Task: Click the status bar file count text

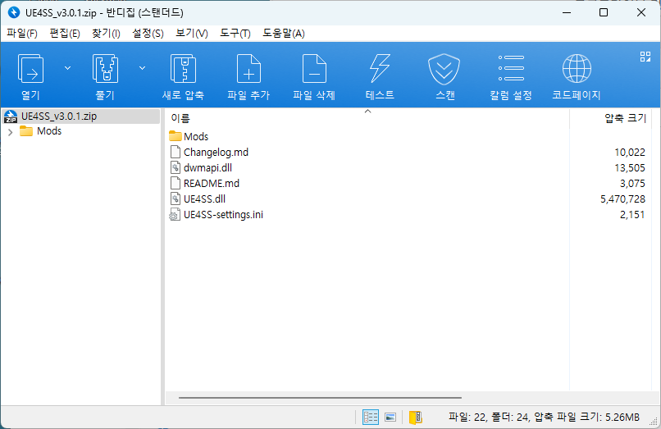Action: point(544,418)
